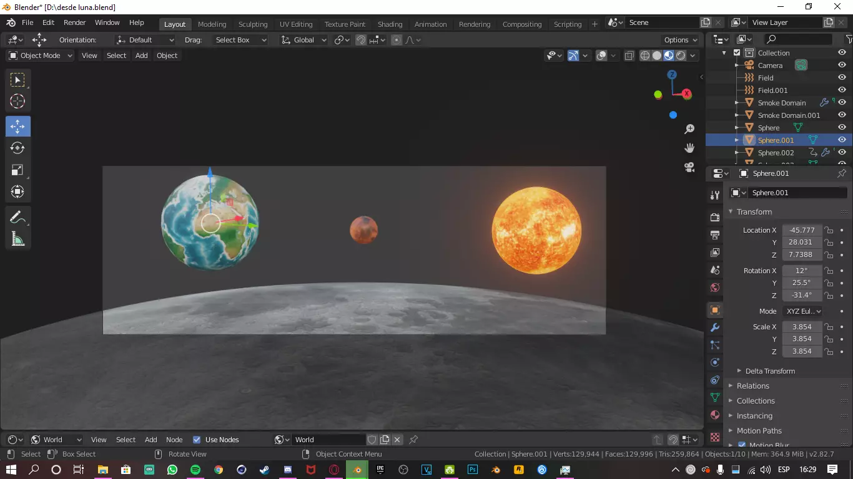Select the Scale tool
The image size is (853, 479).
17,170
